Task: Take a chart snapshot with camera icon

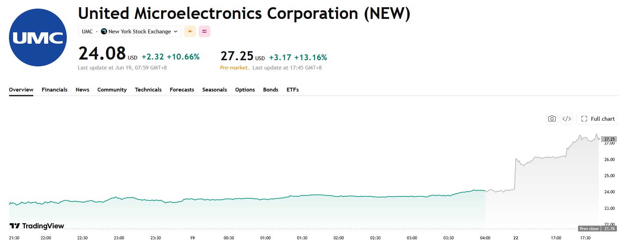Action: click(552, 119)
